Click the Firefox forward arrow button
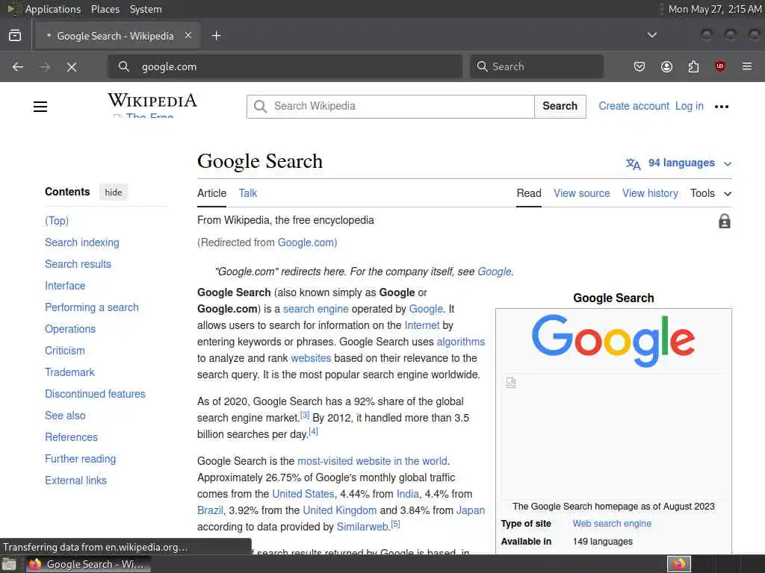This screenshot has height=573, width=765. 44,66
